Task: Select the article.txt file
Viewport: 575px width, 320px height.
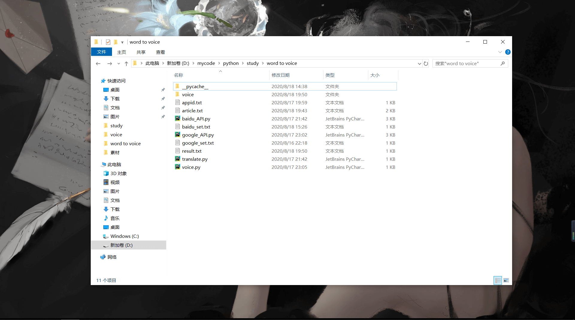Action: (x=285, y=111)
